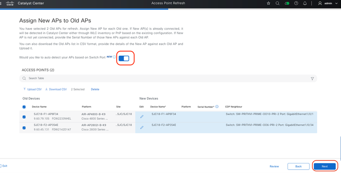The image size is (341, 173).
Task: Open the global search magnifier
Action: (x=278, y=3)
